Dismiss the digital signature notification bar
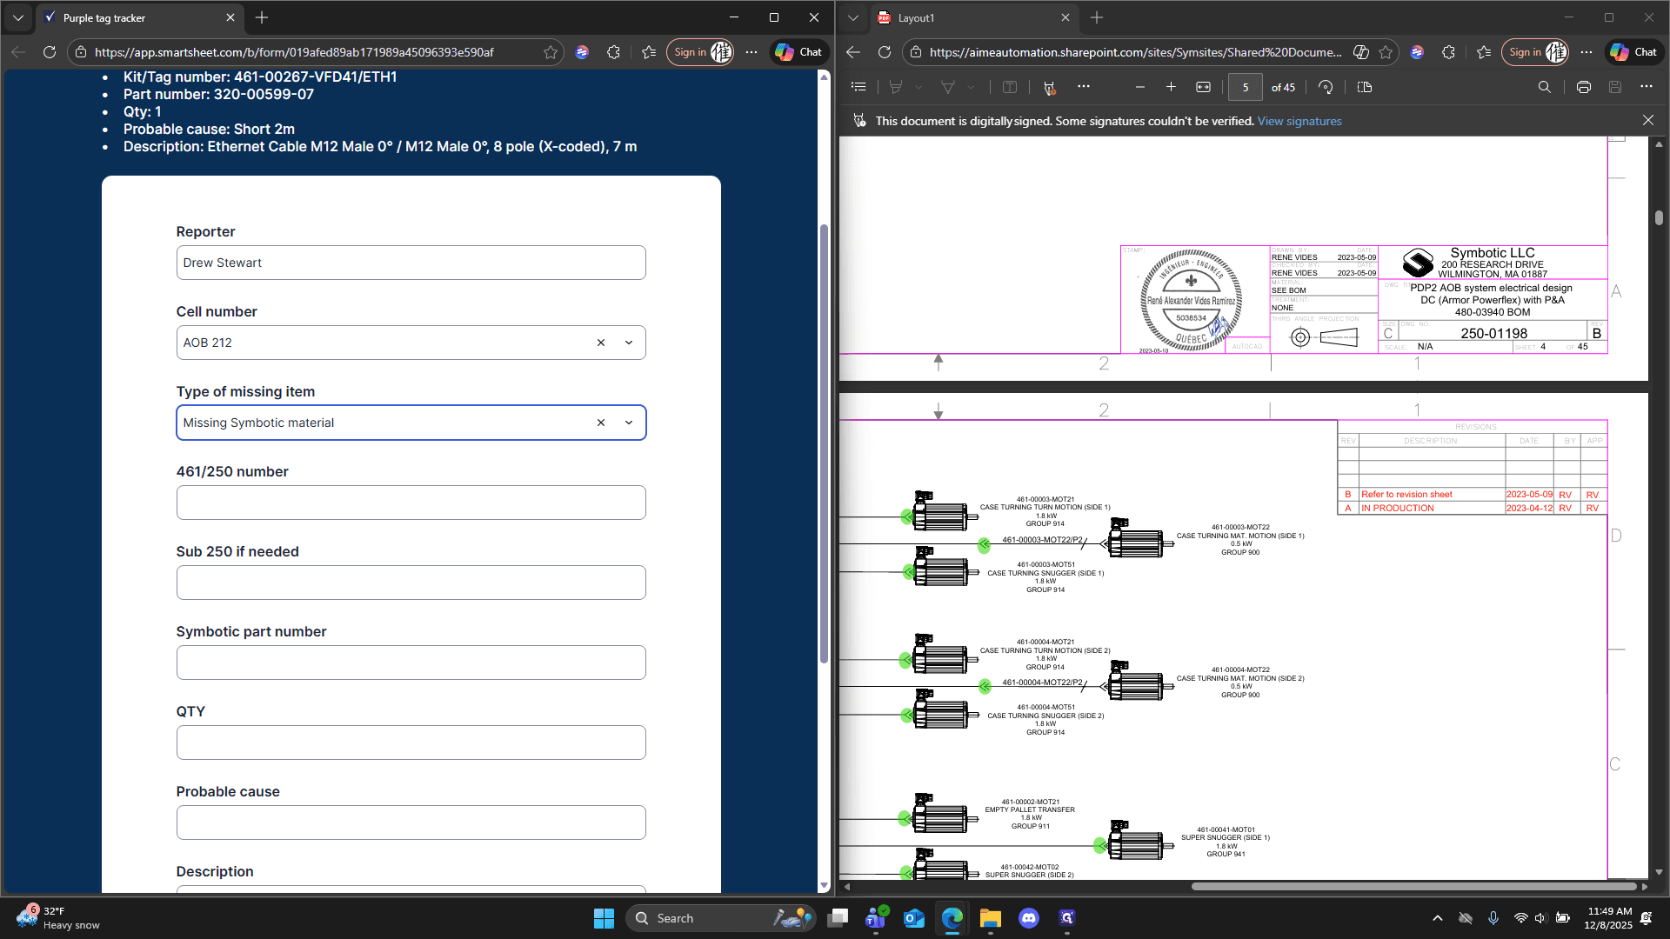The width and height of the screenshot is (1670, 939). coord(1647,121)
